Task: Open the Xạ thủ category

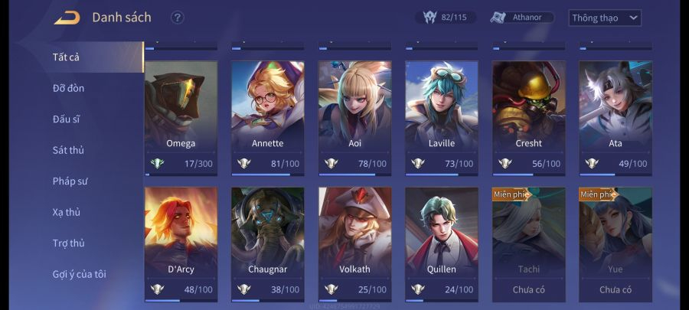Action: (67, 212)
